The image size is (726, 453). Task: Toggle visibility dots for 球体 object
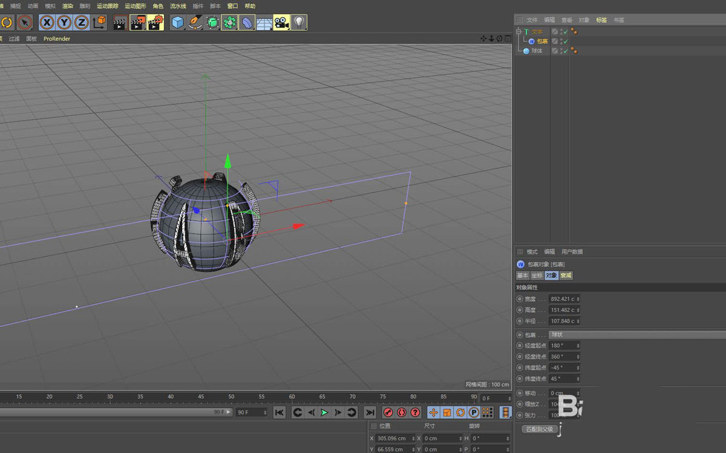[561, 51]
